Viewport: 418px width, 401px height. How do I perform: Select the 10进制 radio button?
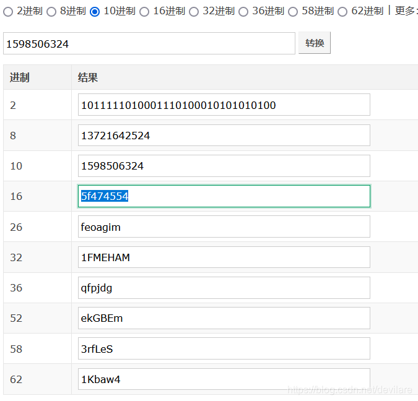pyautogui.click(x=95, y=12)
